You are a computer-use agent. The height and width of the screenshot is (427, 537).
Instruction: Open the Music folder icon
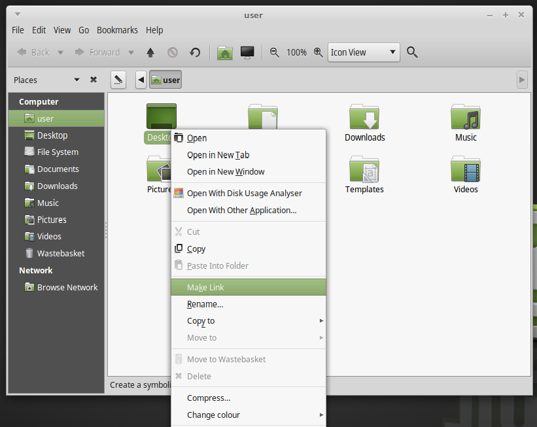[x=465, y=116]
